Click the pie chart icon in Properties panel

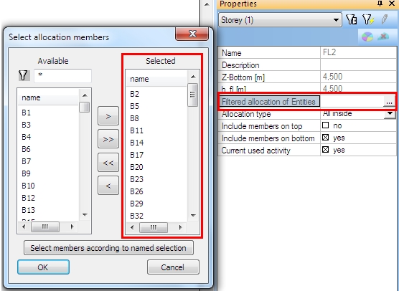point(367,37)
